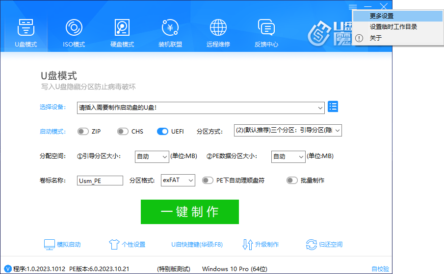The image size is (444, 274).
Task: Click the hamburger menu icon in title bar
Action: (353, 6)
